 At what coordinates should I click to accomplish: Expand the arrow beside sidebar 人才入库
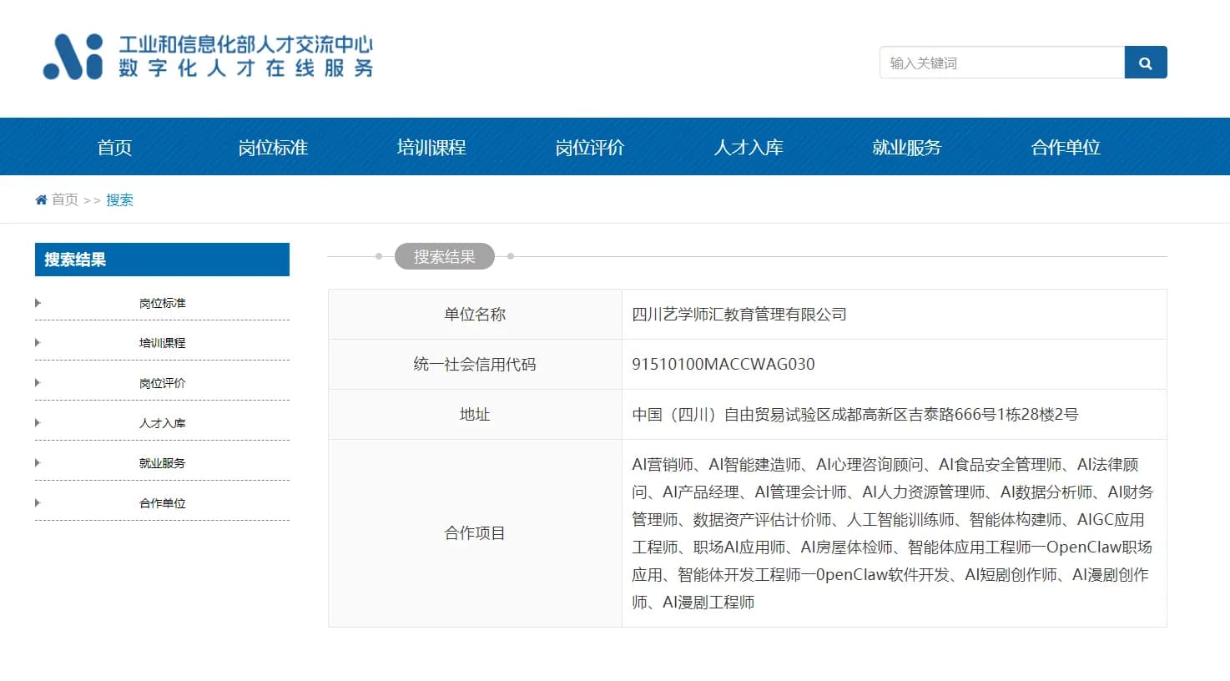click(38, 423)
